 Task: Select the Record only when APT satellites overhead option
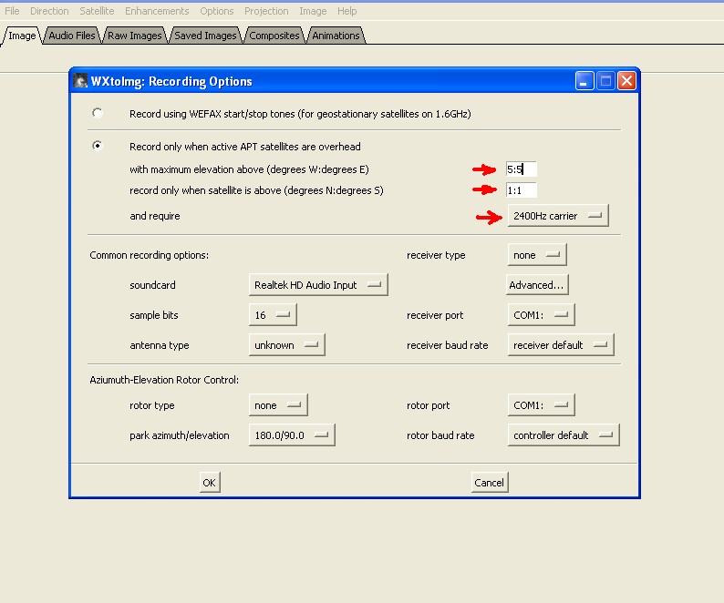click(97, 146)
